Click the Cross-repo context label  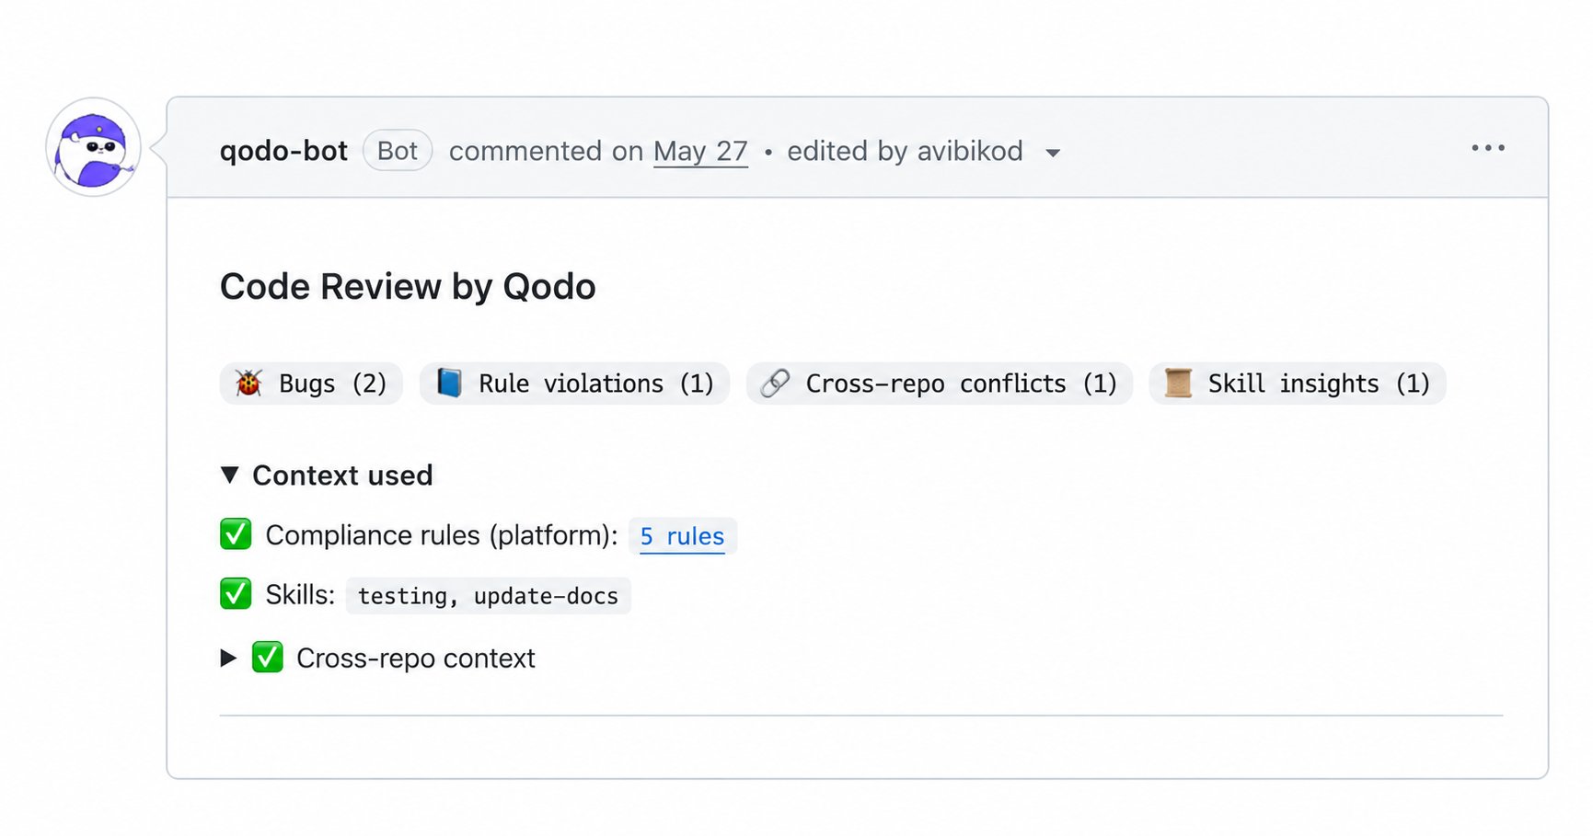[x=415, y=658]
